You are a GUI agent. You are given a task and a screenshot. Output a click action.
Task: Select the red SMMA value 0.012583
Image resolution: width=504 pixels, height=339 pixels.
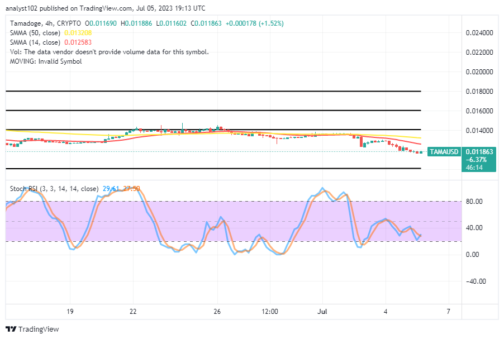click(x=78, y=42)
